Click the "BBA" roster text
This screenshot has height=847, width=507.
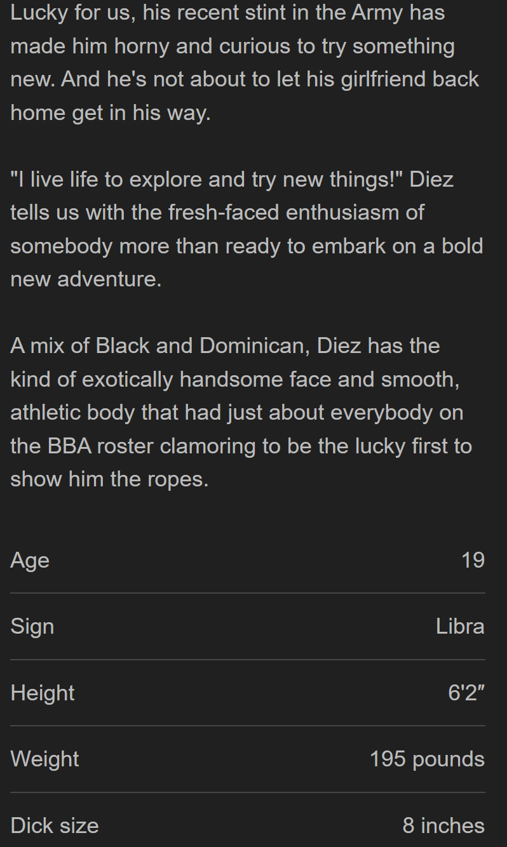[70, 446]
